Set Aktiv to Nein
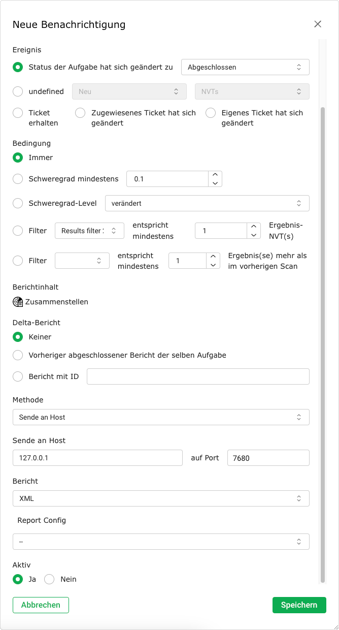Image resolution: width=339 pixels, height=630 pixels. 49,579
